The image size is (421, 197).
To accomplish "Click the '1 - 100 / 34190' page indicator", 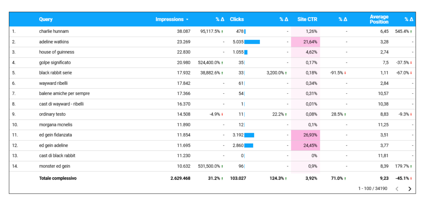I will pyautogui.click(x=372, y=189).
